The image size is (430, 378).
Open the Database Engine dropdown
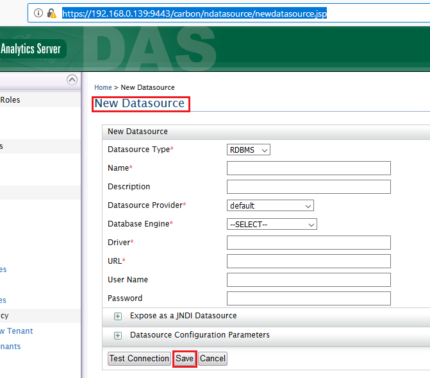click(272, 224)
